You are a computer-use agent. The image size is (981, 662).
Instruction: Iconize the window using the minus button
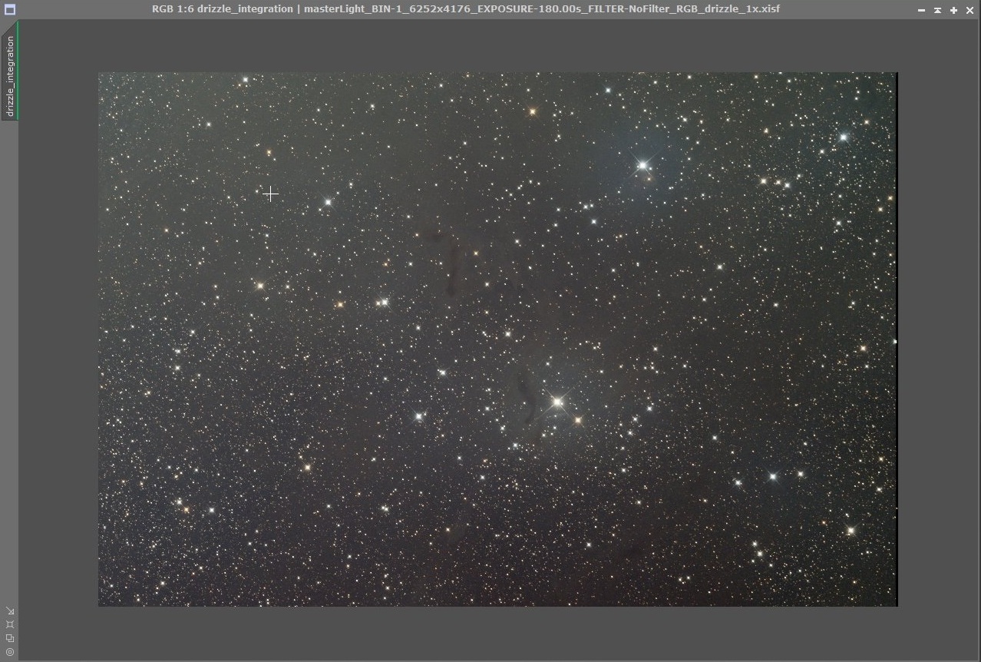[921, 10]
